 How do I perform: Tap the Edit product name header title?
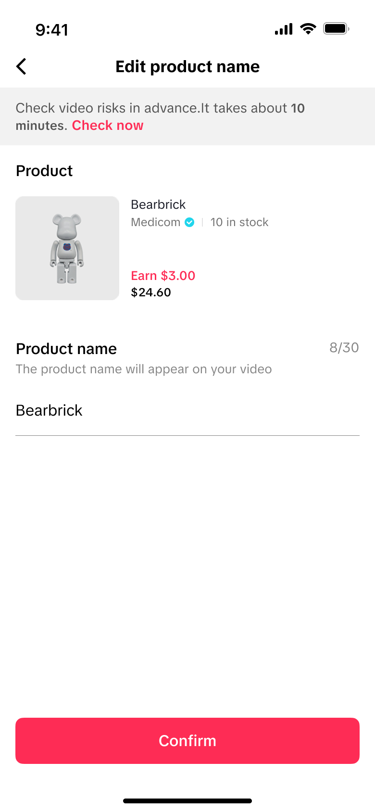pos(187,66)
